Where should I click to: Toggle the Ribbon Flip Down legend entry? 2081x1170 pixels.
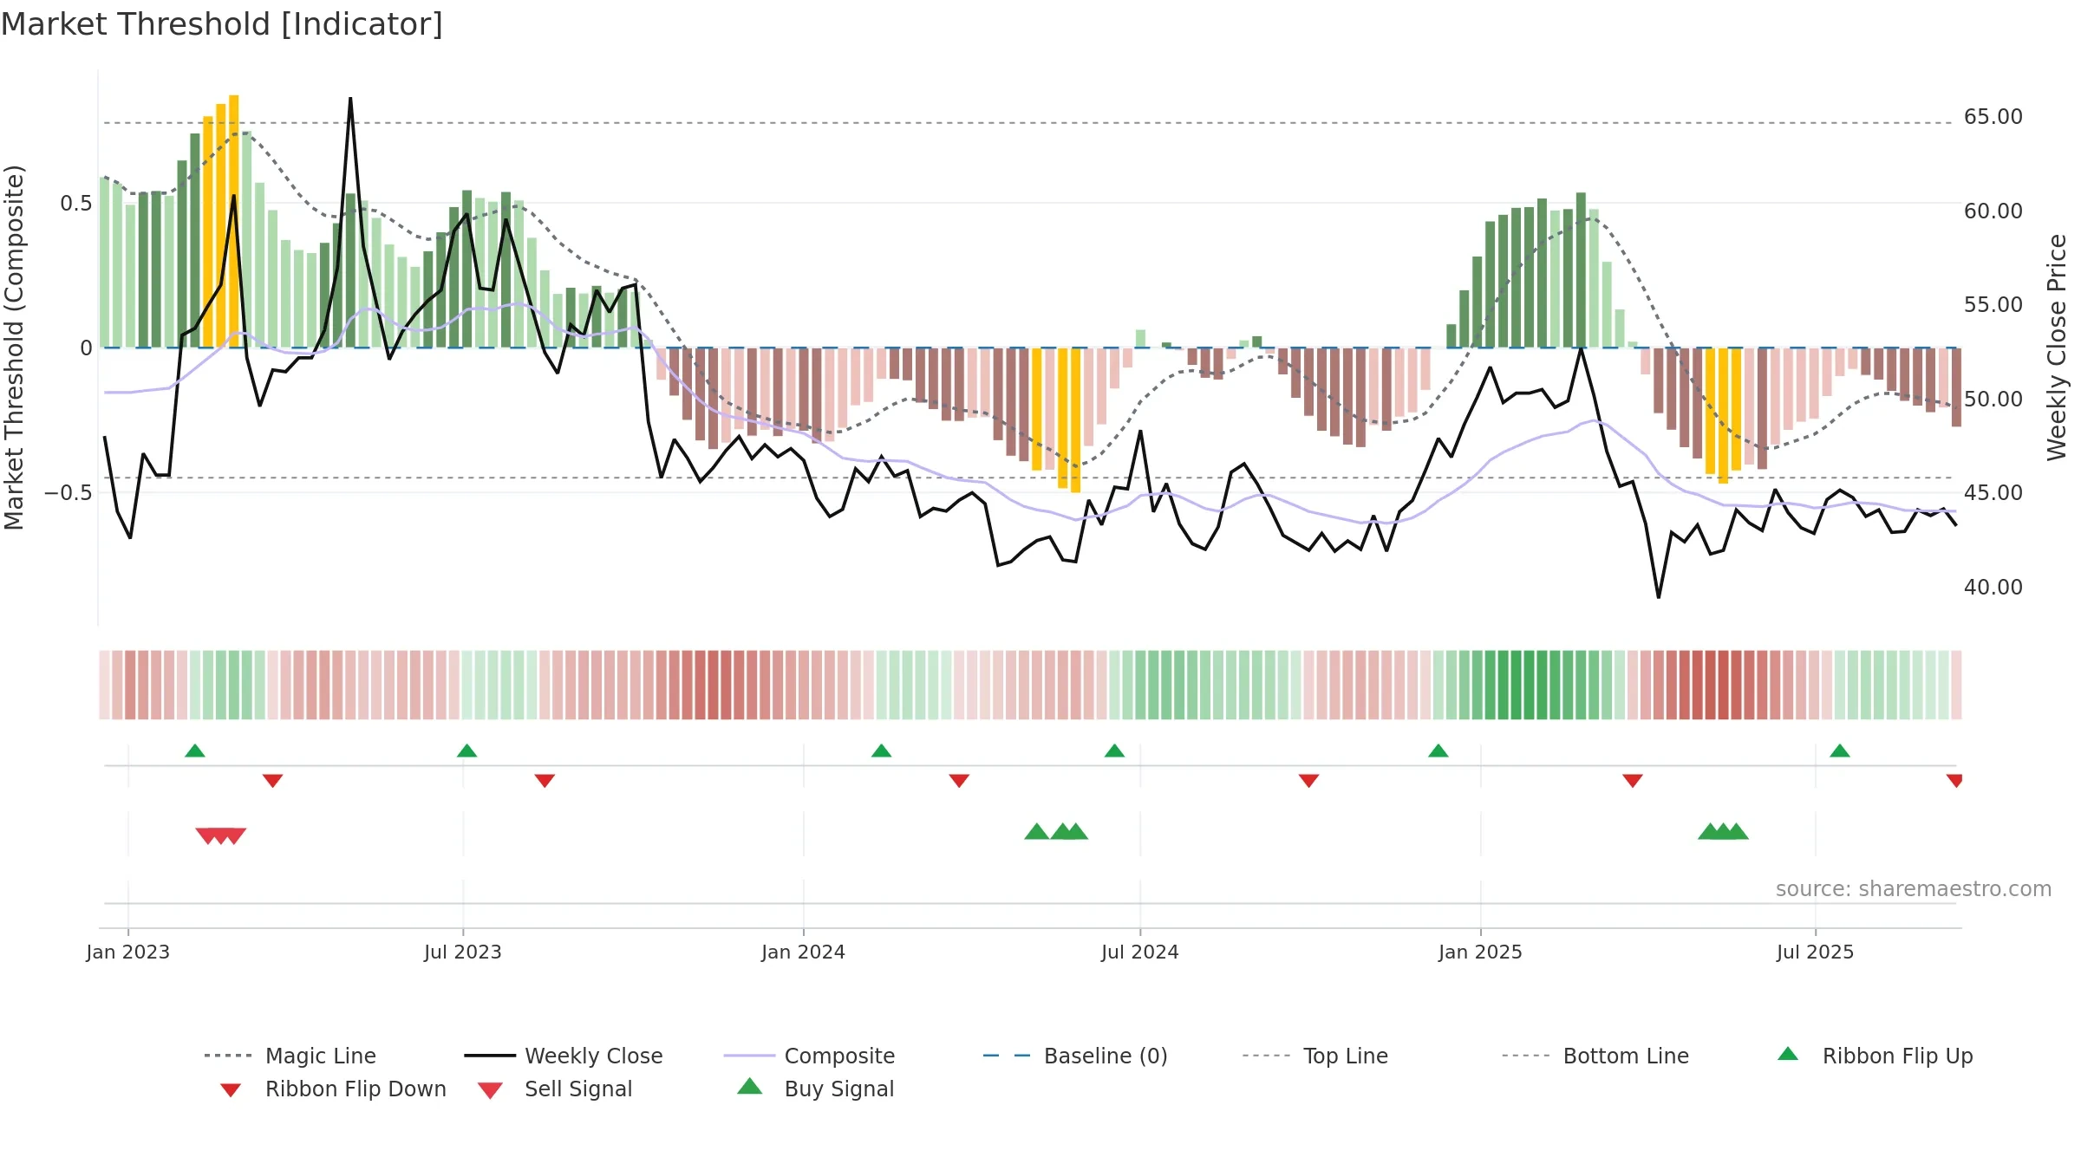[332, 1089]
